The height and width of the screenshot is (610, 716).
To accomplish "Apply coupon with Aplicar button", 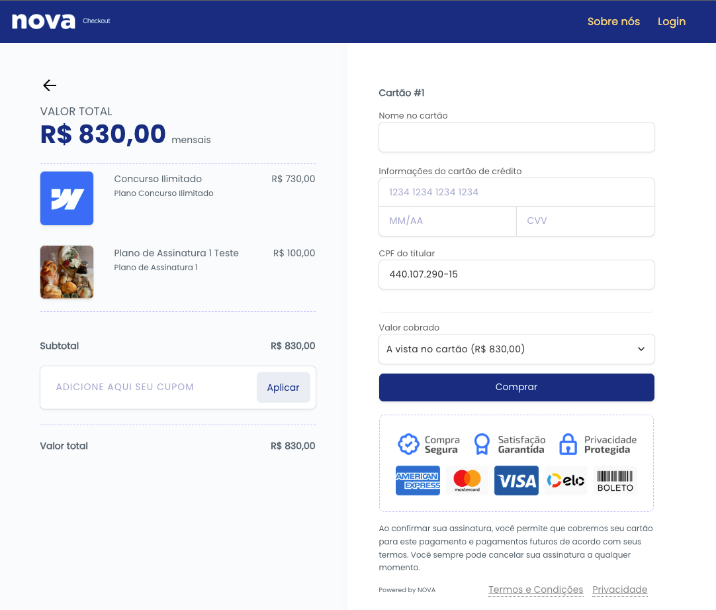I will click(x=283, y=387).
